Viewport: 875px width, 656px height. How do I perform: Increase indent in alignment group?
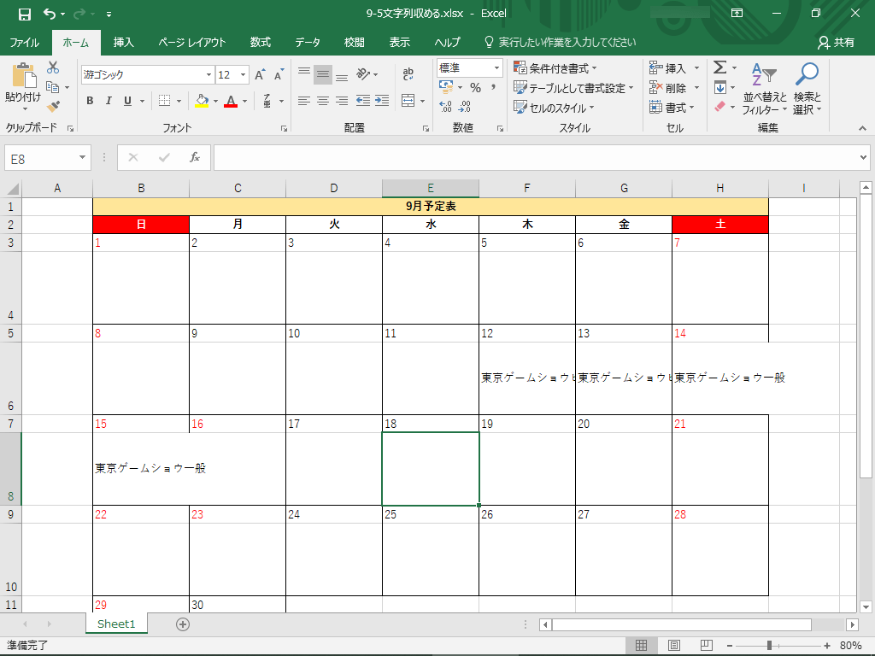382,101
